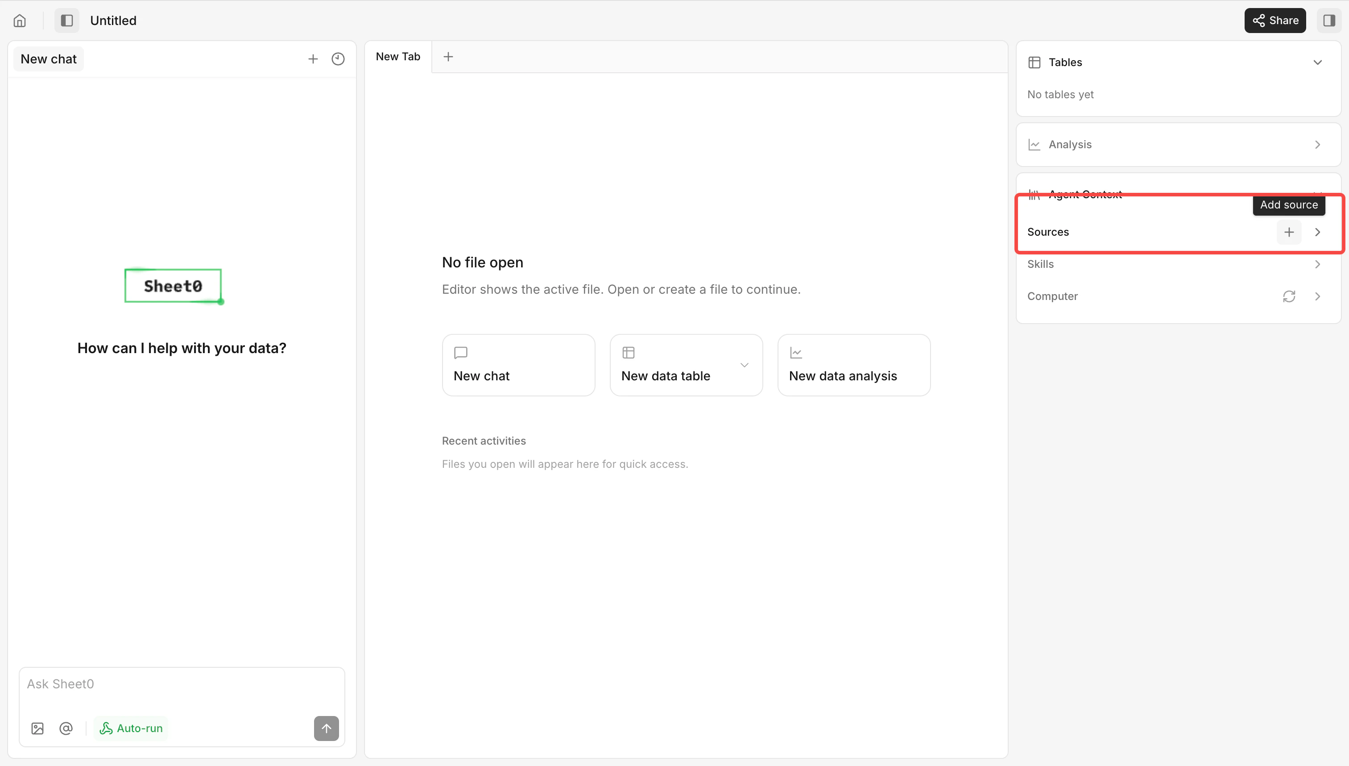This screenshot has height=766, width=1349.
Task: Collapse the Tables section chevron
Action: click(x=1317, y=62)
